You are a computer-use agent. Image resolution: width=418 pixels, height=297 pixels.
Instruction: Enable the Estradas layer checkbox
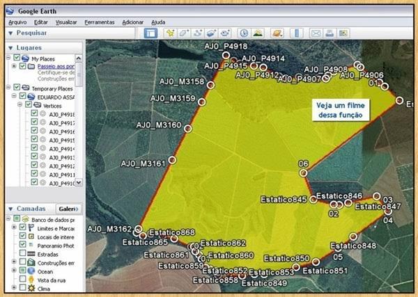(x=23, y=252)
